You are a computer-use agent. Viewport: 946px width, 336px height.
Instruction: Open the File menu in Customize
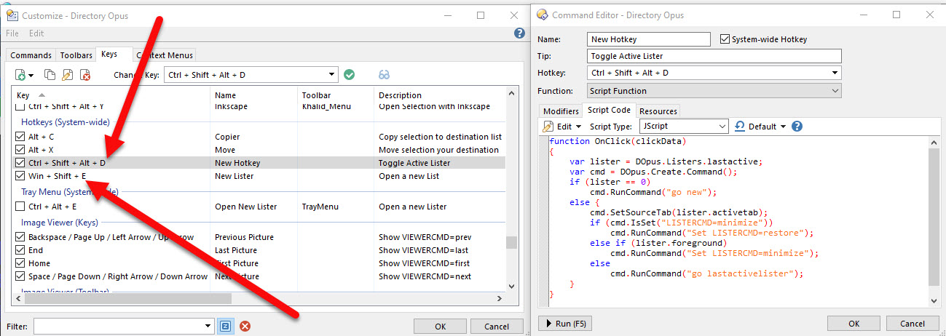pos(12,33)
